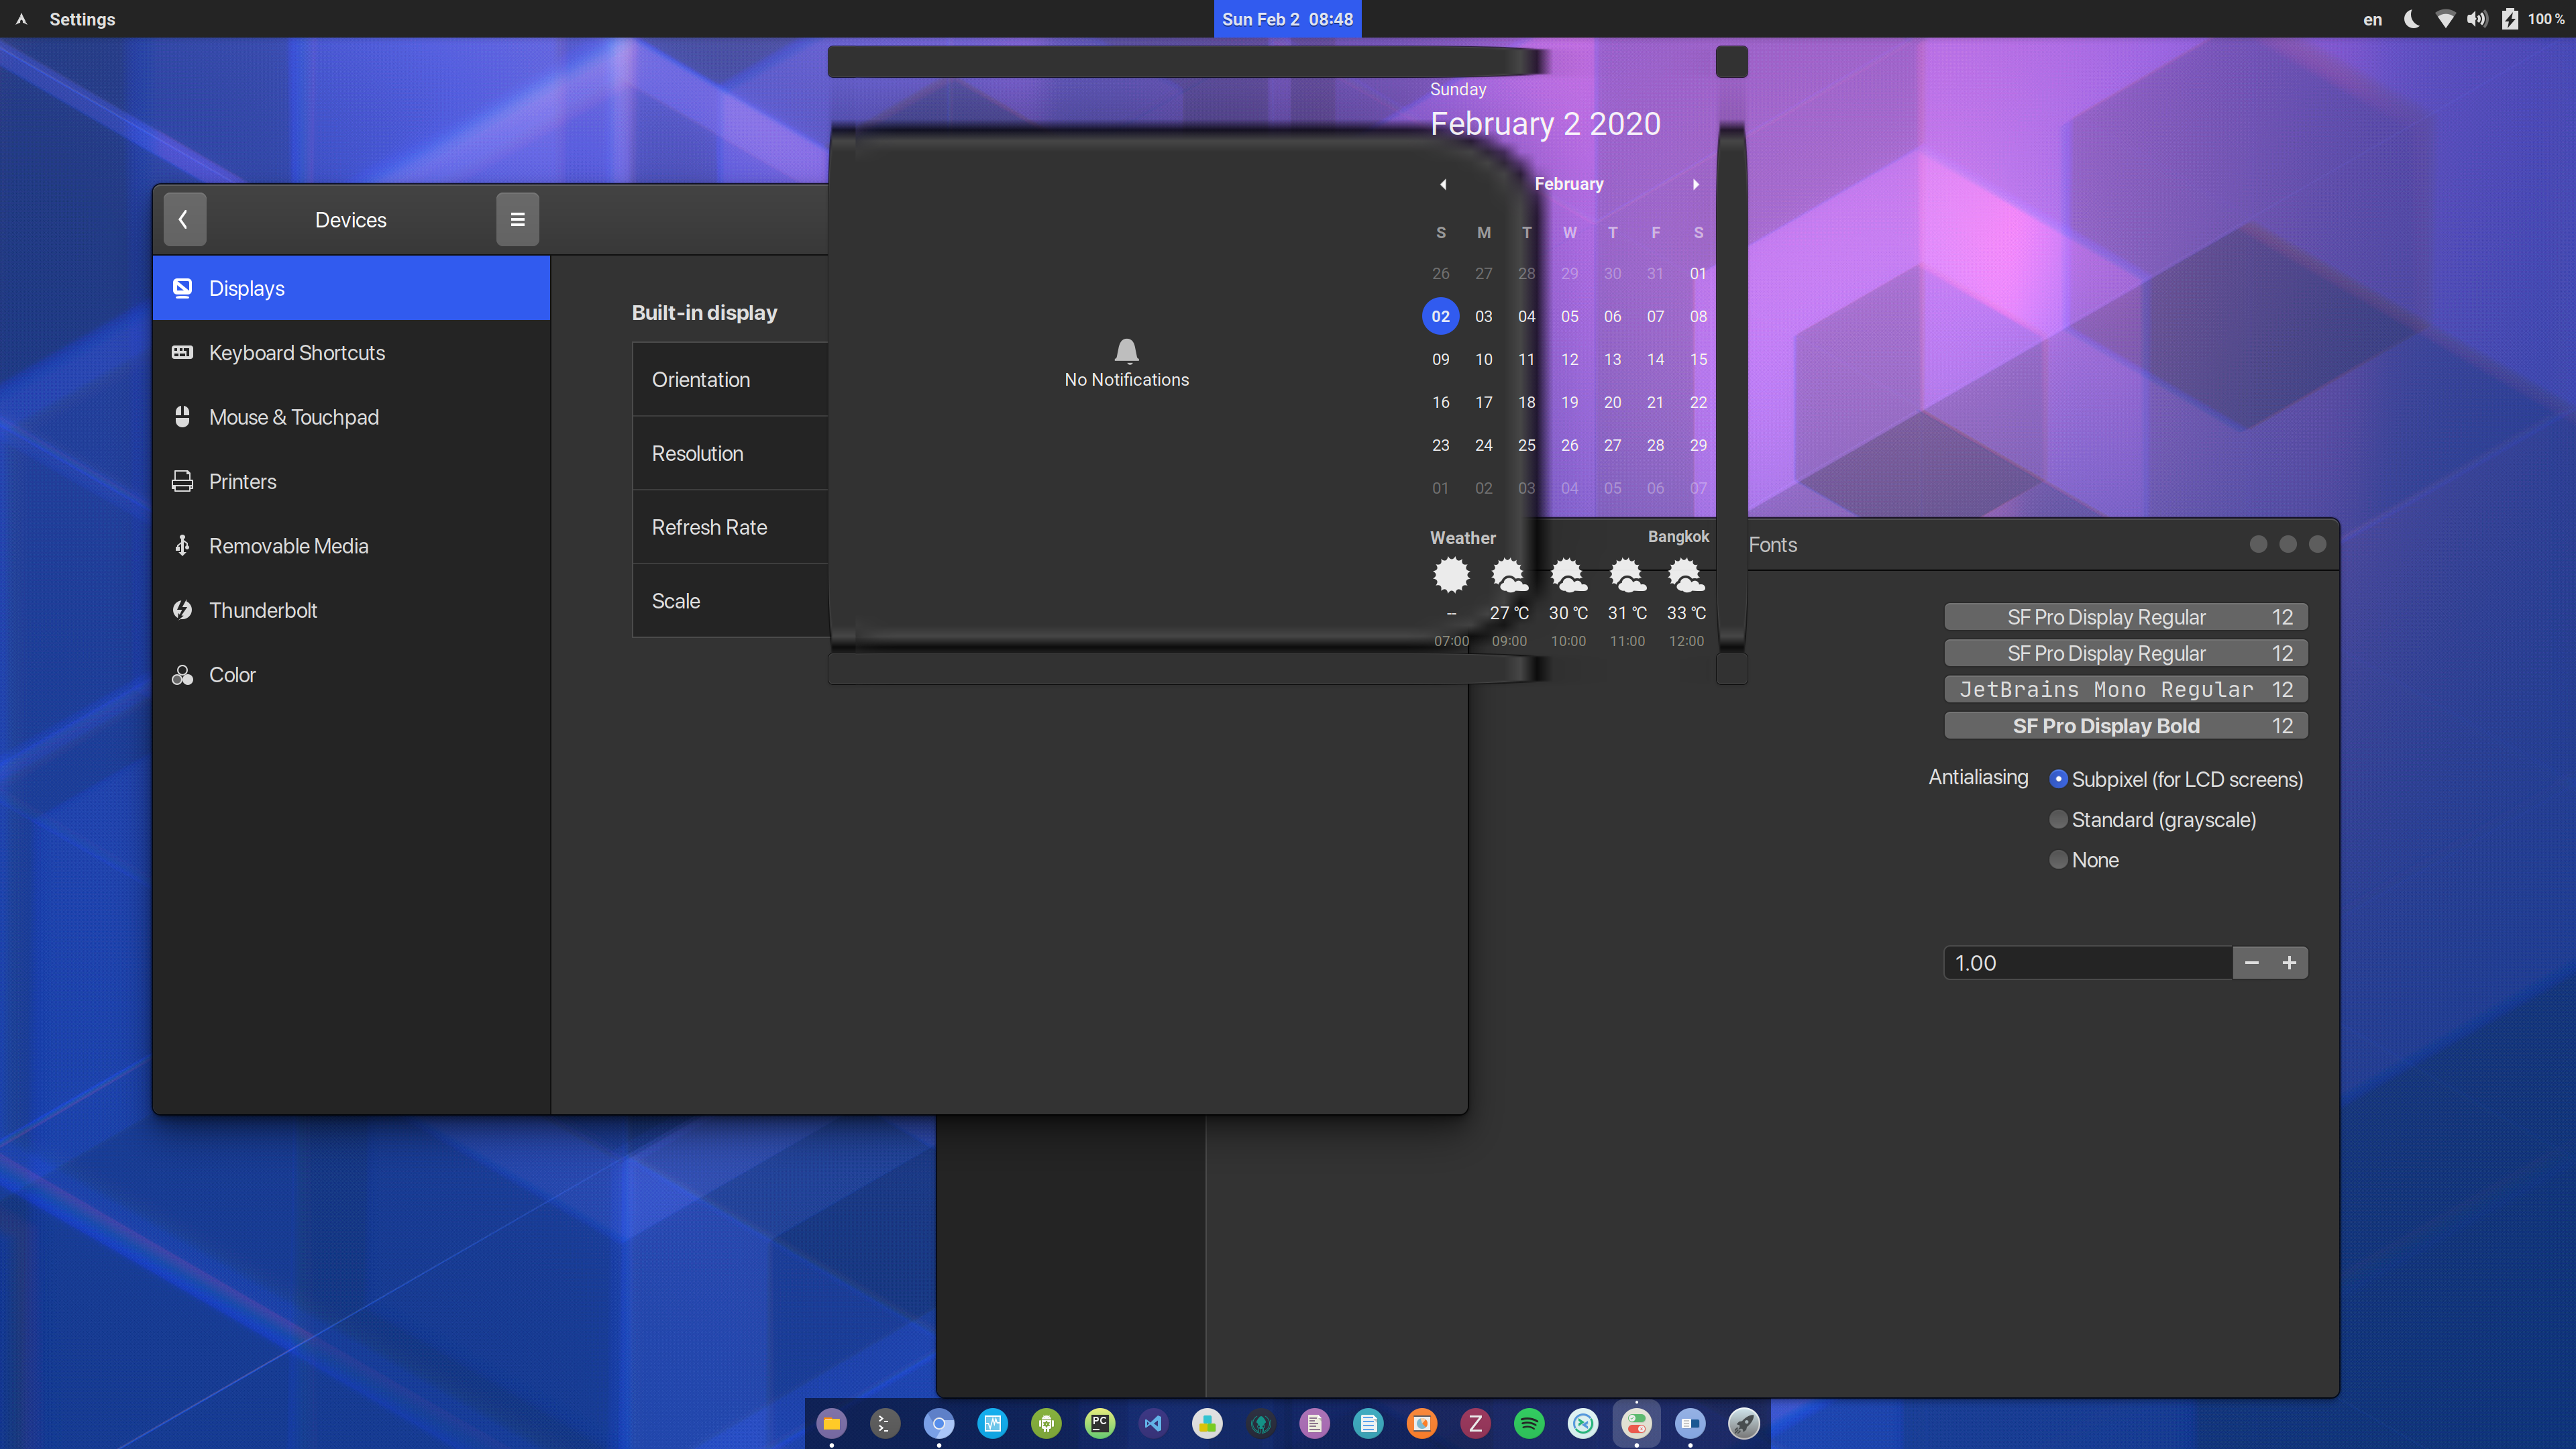Decrease scaling factor with minus button
This screenshot has width=2576, height=1449.
(2251, 962)
